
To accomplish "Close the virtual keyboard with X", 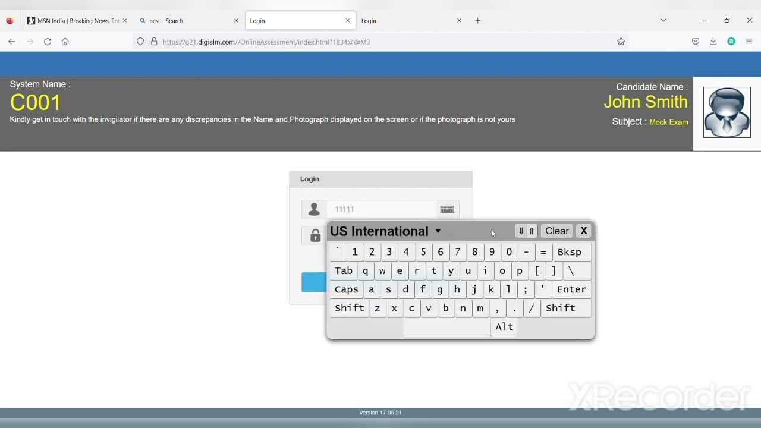I will point(584,231).
